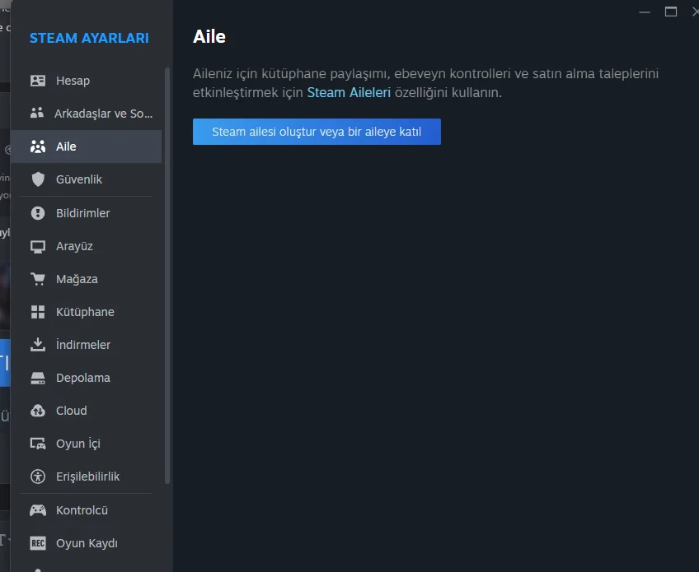Open Arkadaşlar ve So... settings

pyautogui.click(x=86, y=114)
